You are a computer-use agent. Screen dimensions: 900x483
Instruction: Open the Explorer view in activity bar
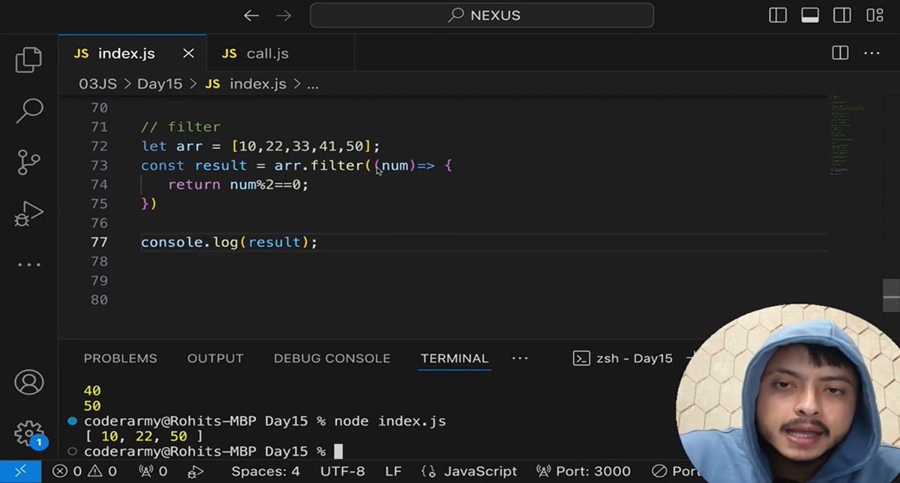pos(28,60)
